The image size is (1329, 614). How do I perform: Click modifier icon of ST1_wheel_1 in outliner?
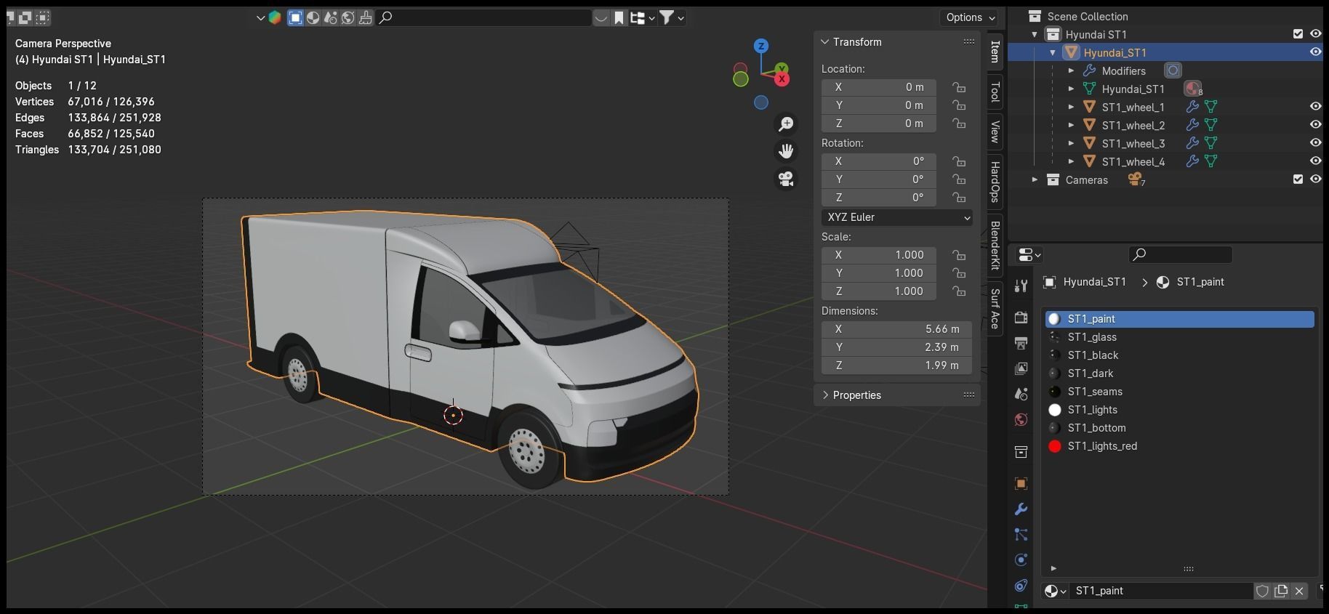1192,107
